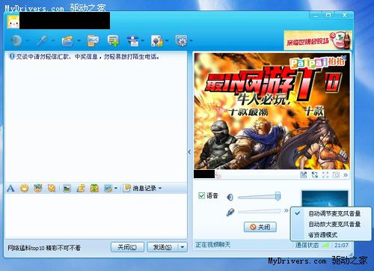The width and height of the screenshot is (374, 271).
Task: Expand the file transfer options arrow
Action: [79, 40]
